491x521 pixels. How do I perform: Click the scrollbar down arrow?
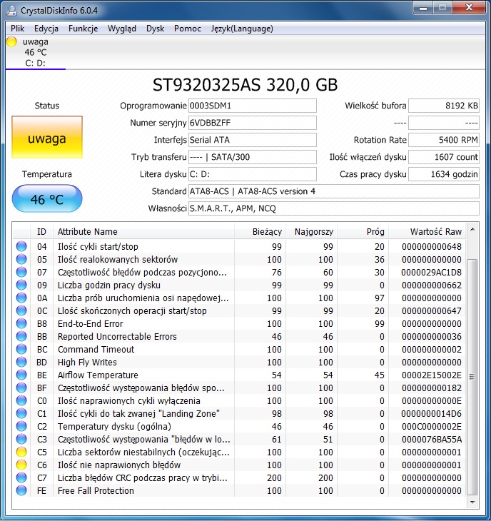coord(472,502)
